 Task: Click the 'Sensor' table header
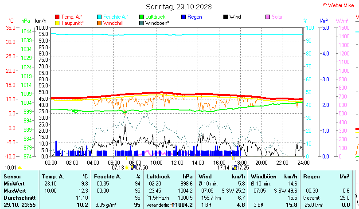pyautogui.click(x=12, y=177)
